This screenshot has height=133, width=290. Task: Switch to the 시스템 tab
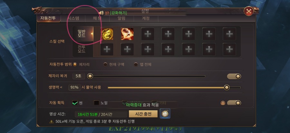coord(73,18)
